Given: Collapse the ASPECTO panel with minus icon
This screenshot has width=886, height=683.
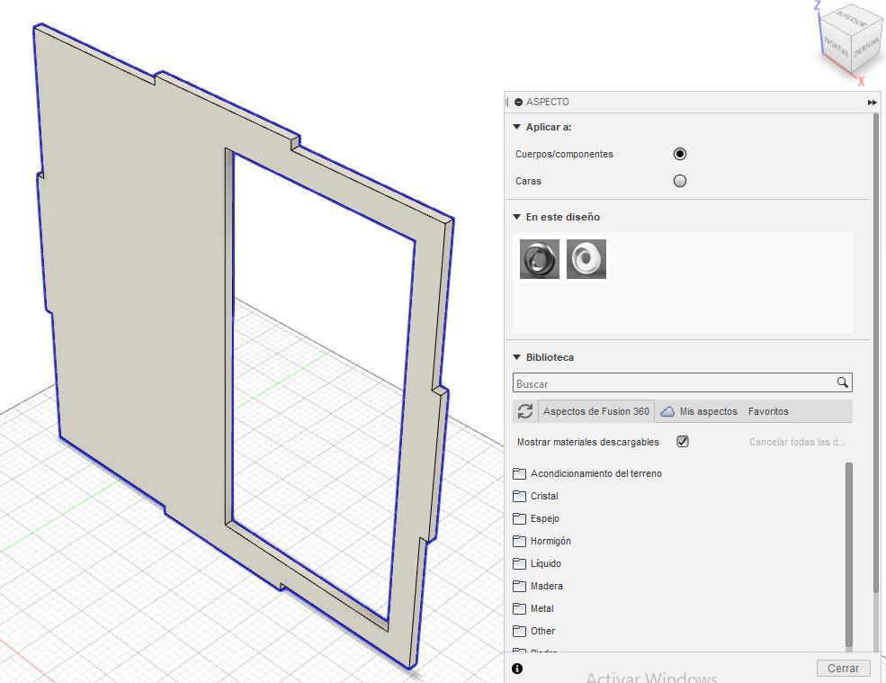Looking at the screenshot, I should pos(518,103).
